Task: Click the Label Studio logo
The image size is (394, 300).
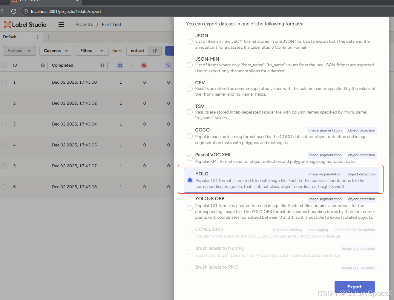Action: point(25,25)
